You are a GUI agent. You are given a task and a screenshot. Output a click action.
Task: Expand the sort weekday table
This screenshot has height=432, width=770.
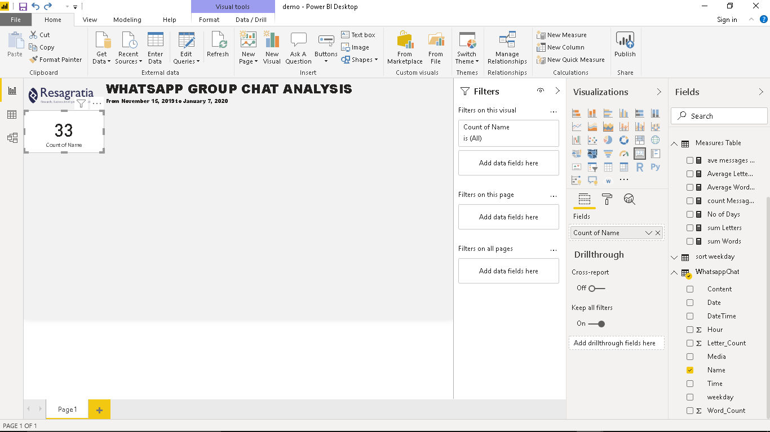pyautogui.click(x=674, y=257)
